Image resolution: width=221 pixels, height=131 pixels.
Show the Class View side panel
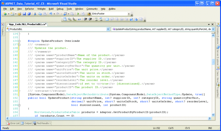click(x=218, y=75)
